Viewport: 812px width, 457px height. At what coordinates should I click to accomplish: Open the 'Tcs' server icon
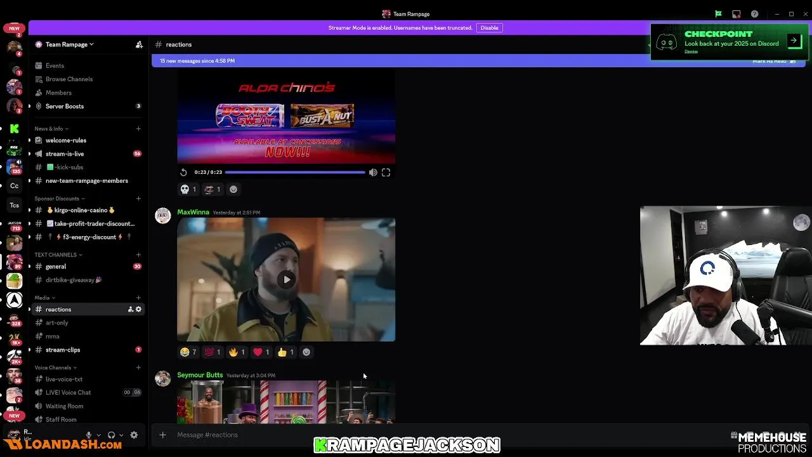[x=14, y=205]
